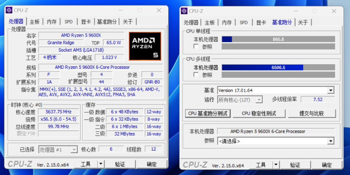Expand the 参照 <请选择> dropdown
Image resolution: width=350 pixels, height=175 pixels.
[x=331, y=141]
